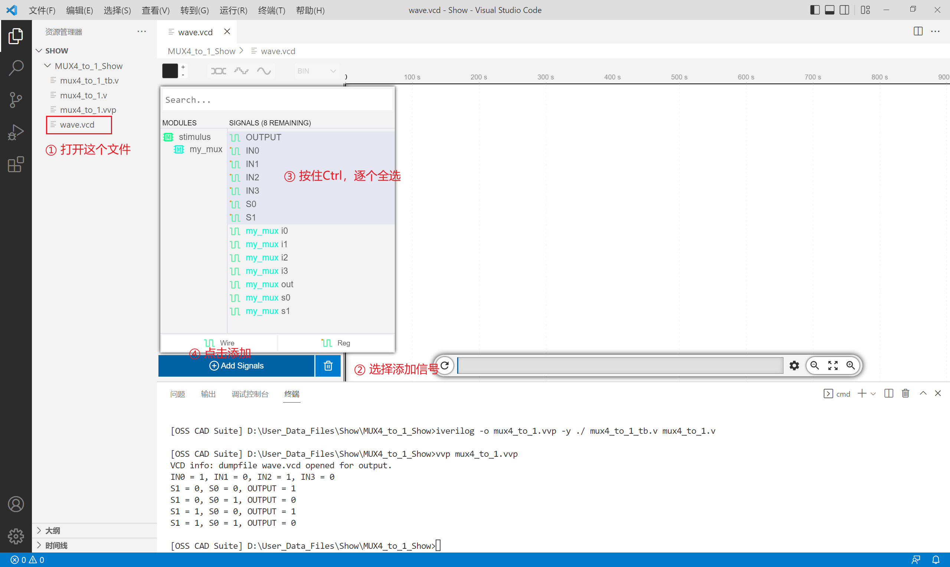Open the 终端(T) menu
The height and width of the screenshot is (567, 950).
point(272,10)
